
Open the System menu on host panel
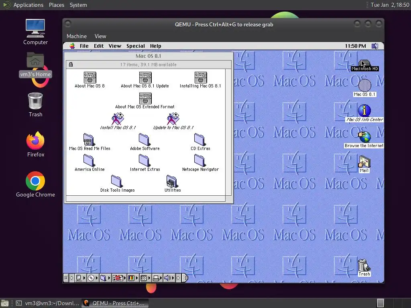point(78,5)
